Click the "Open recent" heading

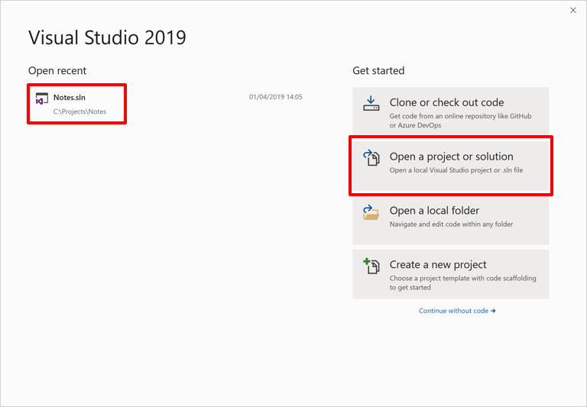[x=57, y=70]
